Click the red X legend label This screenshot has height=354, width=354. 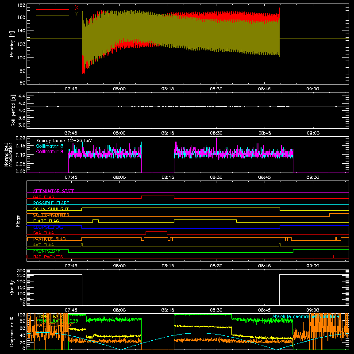click(x=77, y=8)
